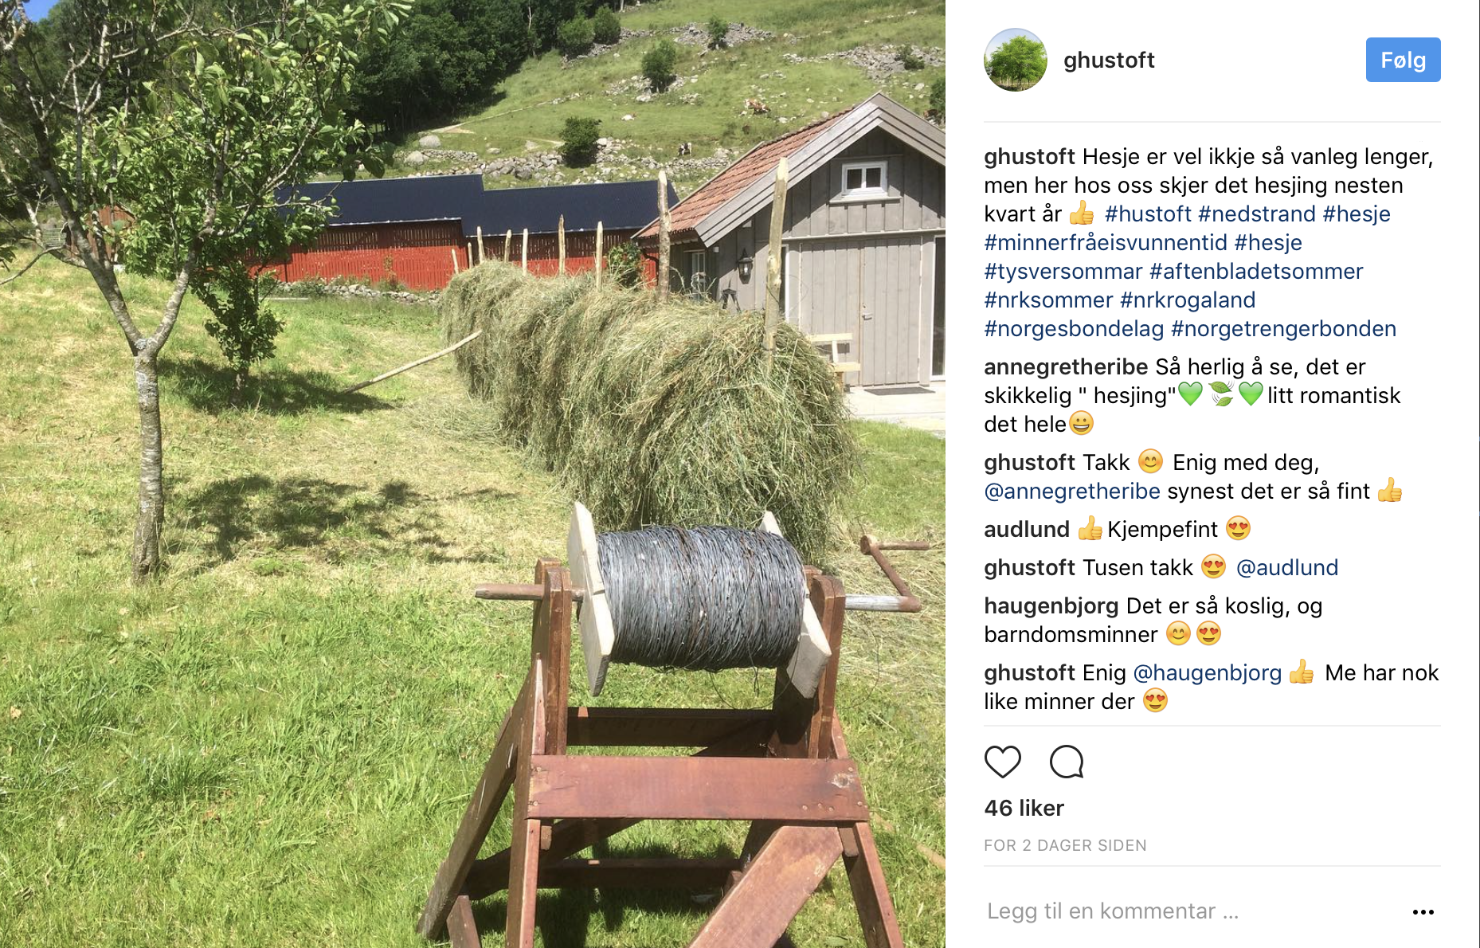Open ghustoft's profile picture avatar
Image resolution: width=1480 pixels, height=948 pixels.
tap(1015, 60)
